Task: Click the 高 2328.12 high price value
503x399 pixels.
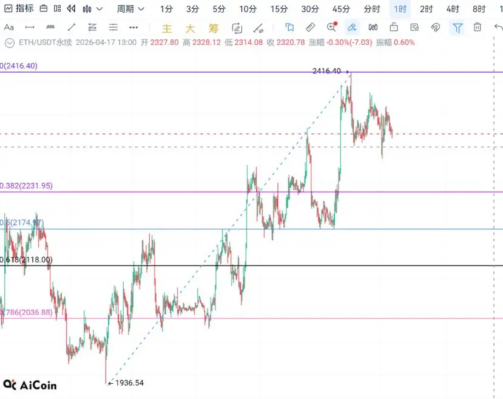Action: click(202, 42)
